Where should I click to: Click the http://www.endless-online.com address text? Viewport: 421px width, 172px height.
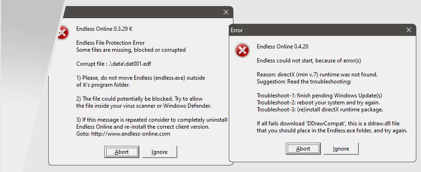pos(131,134)
